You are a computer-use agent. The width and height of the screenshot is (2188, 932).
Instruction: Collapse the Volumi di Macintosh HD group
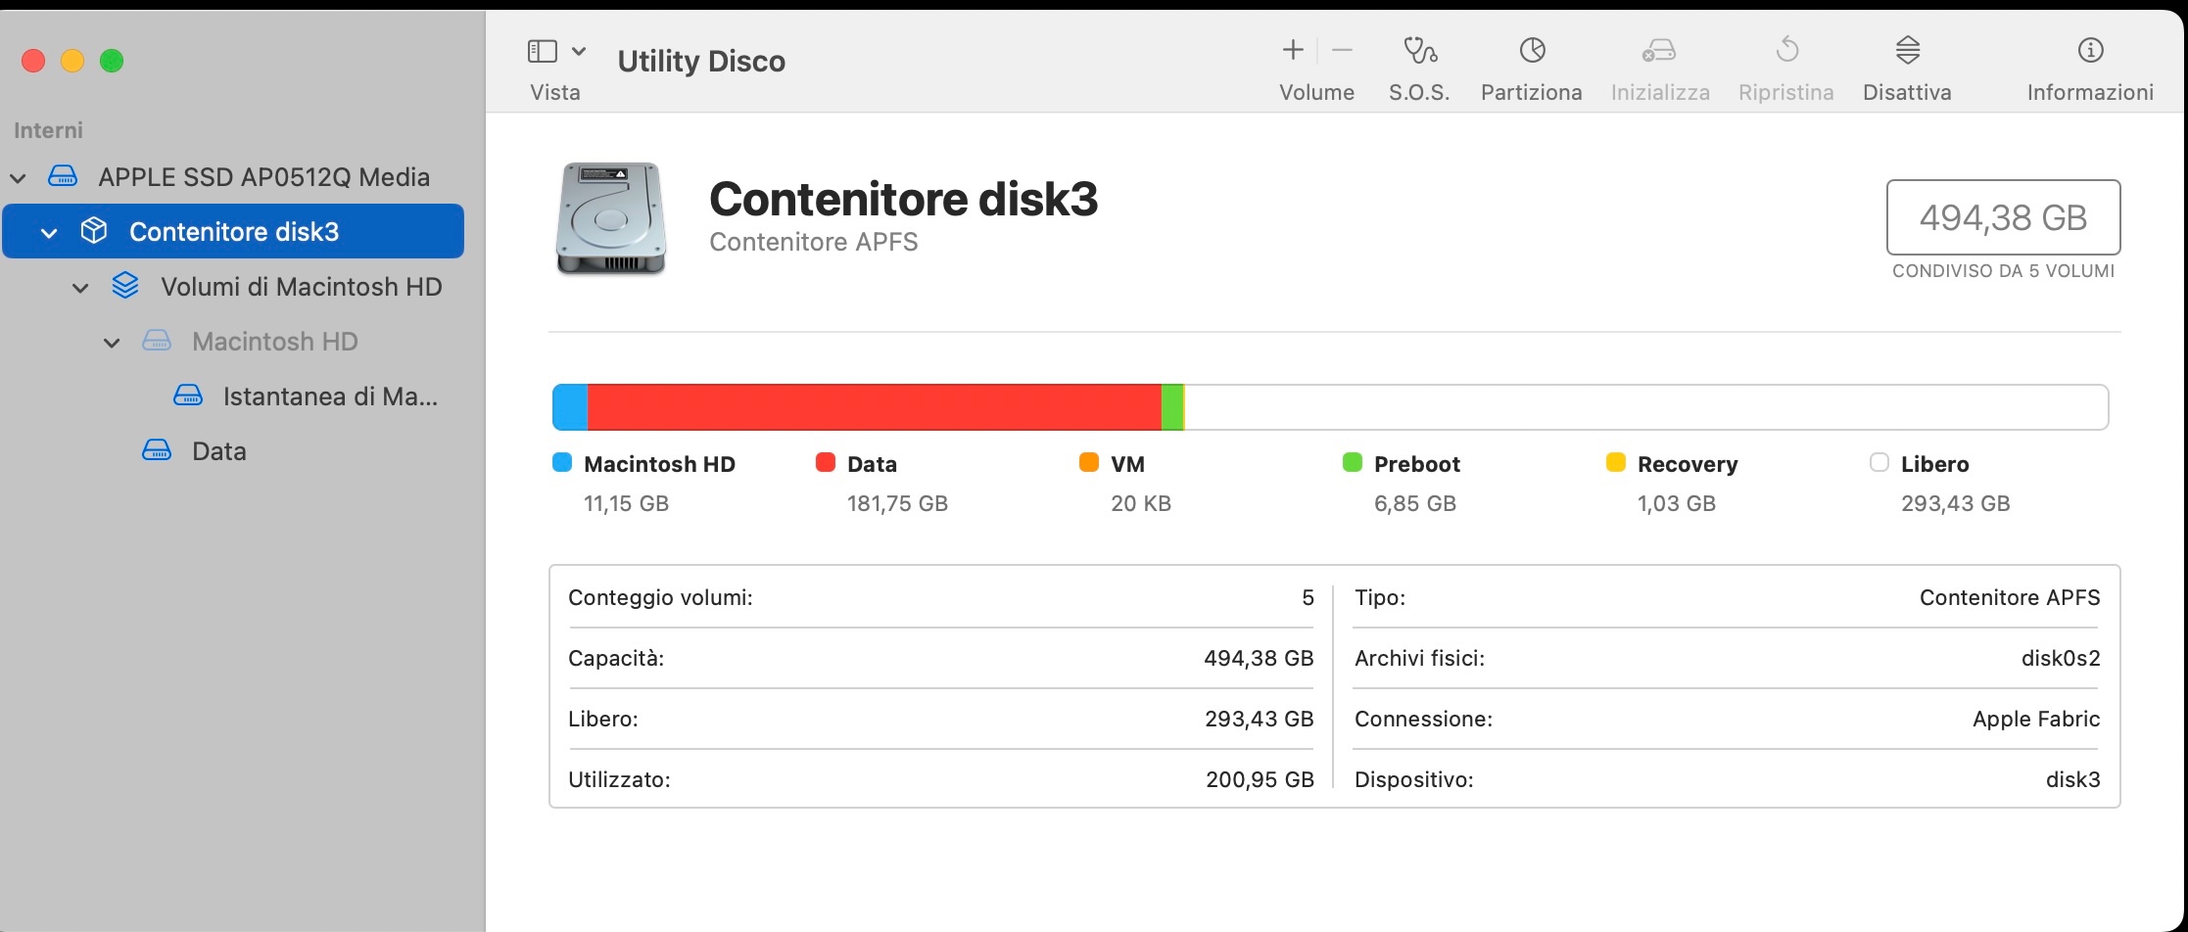click(x=81, y=288)
